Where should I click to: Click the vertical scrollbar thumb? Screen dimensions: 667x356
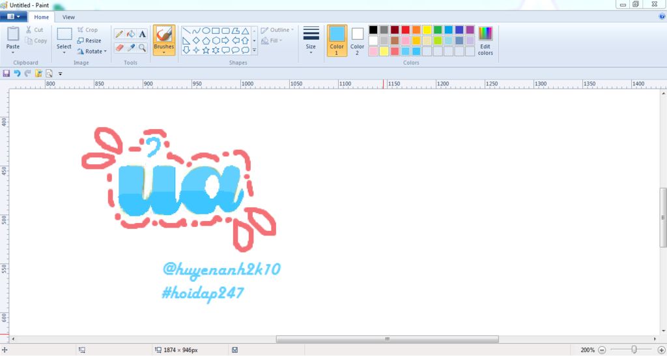pos(663,218)
